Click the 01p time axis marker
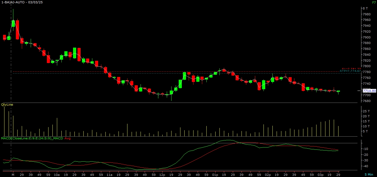The width and height of the screenshot is (377, 177). coord(215,175)
